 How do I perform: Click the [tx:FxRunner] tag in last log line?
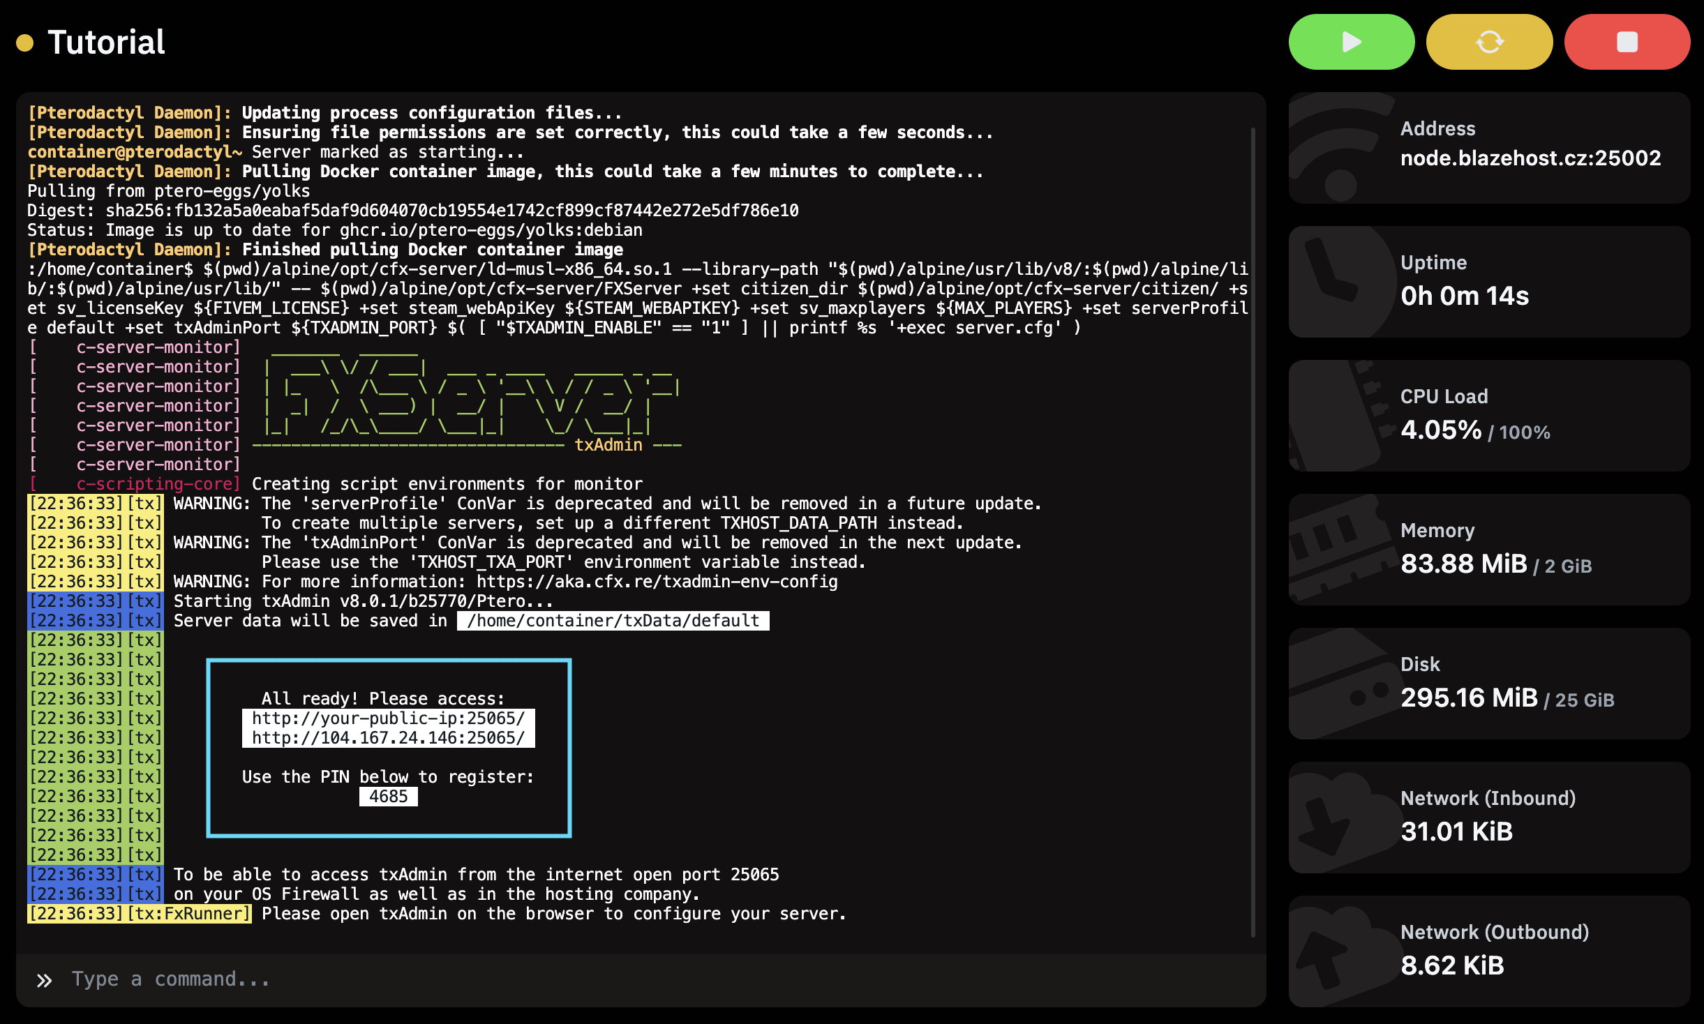point(188,914)
